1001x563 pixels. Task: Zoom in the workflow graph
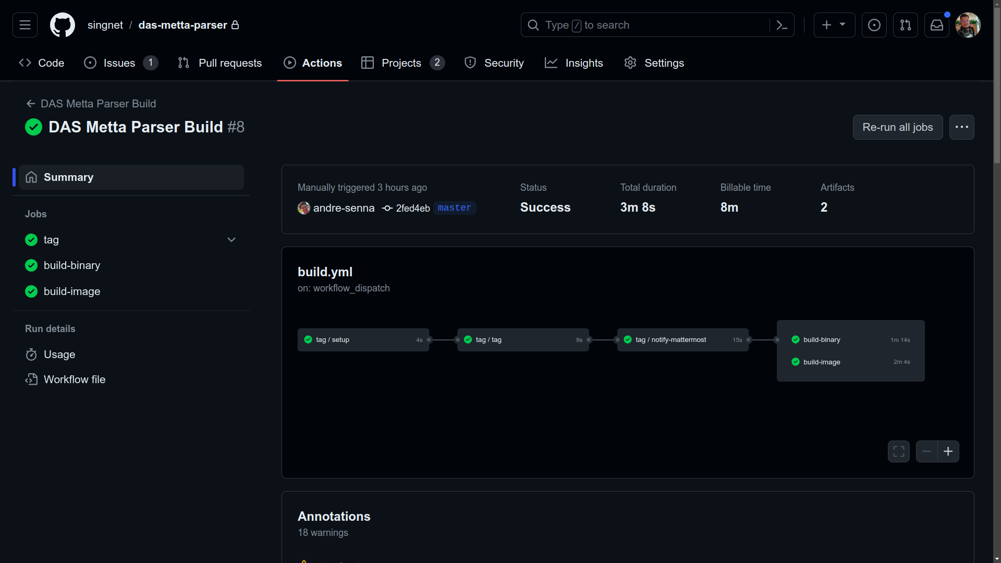click(948, 451)
